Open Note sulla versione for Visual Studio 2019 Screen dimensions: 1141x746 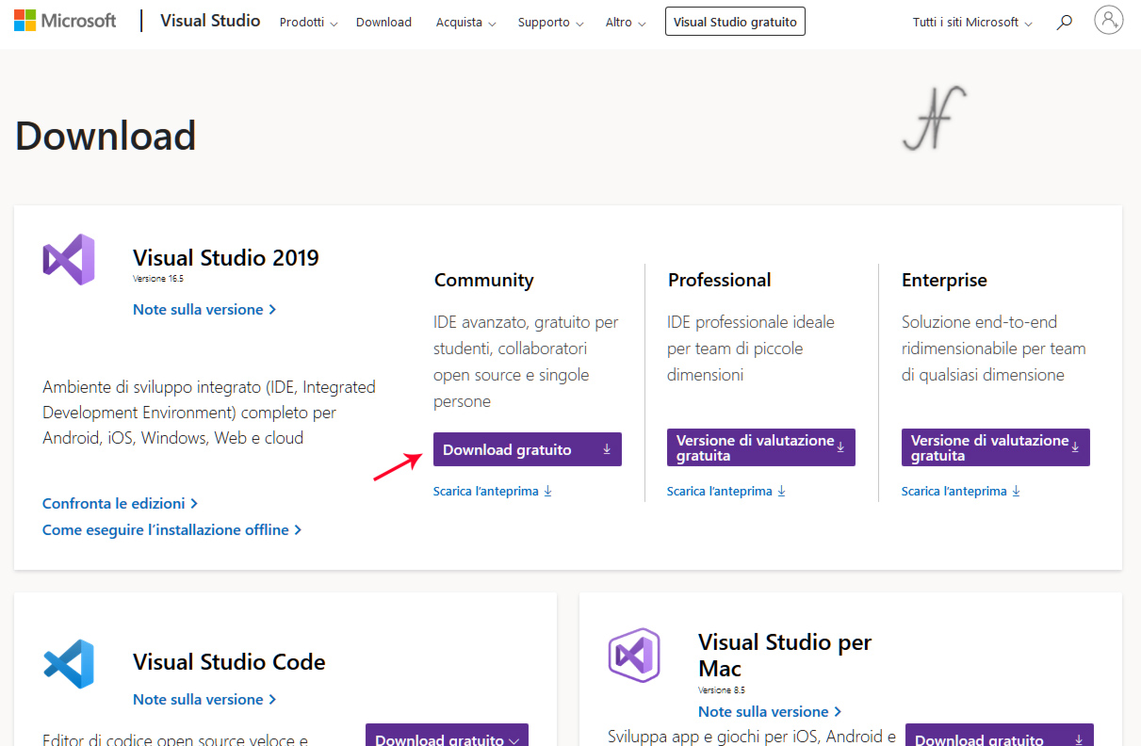pos(204,310)
